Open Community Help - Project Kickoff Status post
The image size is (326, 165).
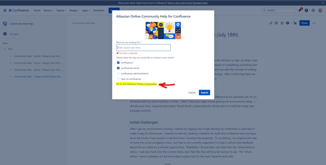[38, 77]
